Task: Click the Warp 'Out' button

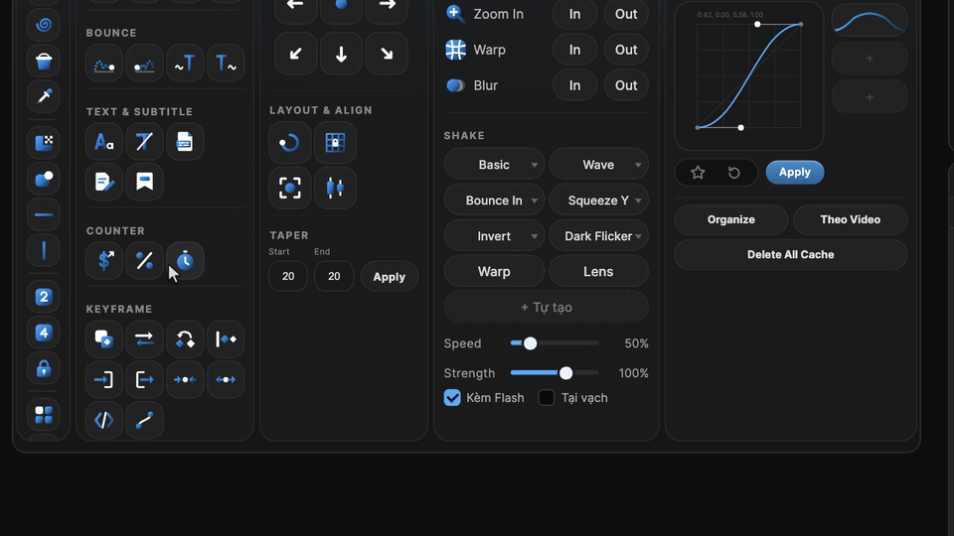Action: point(626,50)
